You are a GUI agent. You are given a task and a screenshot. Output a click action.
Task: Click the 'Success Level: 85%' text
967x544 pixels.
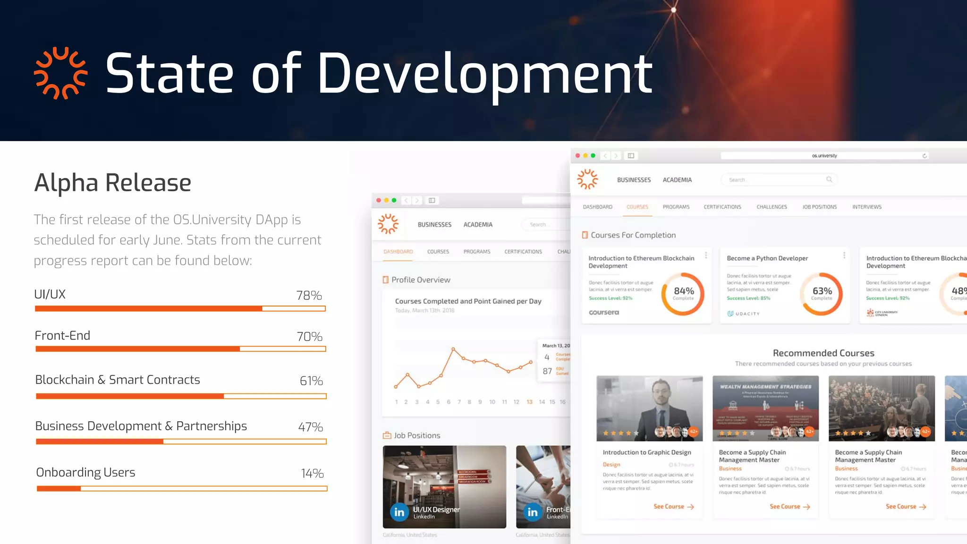click(748, 298)
